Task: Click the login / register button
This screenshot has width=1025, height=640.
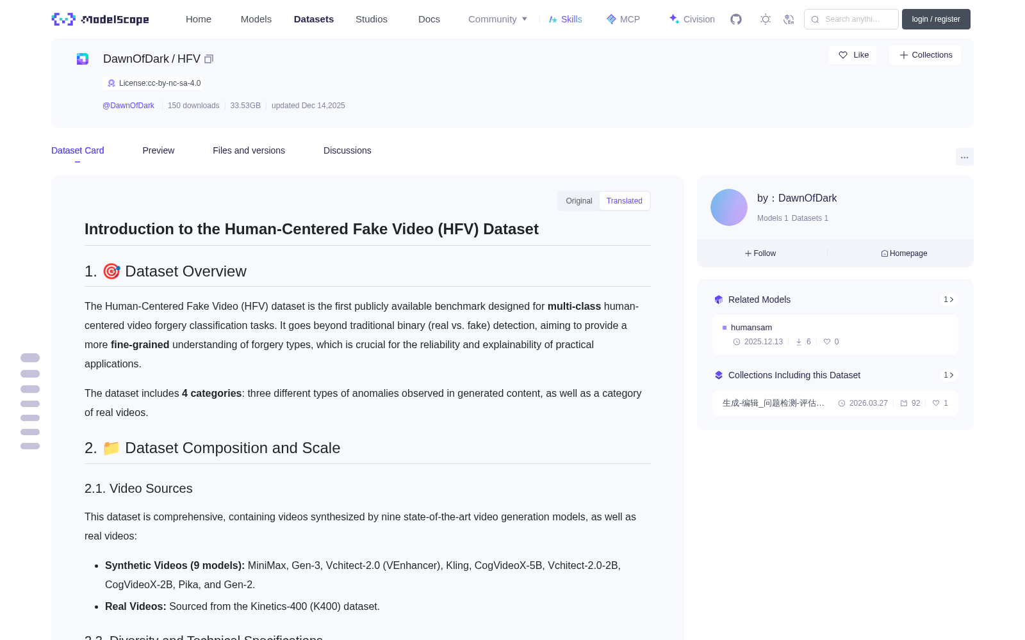Action: (936, 19)
